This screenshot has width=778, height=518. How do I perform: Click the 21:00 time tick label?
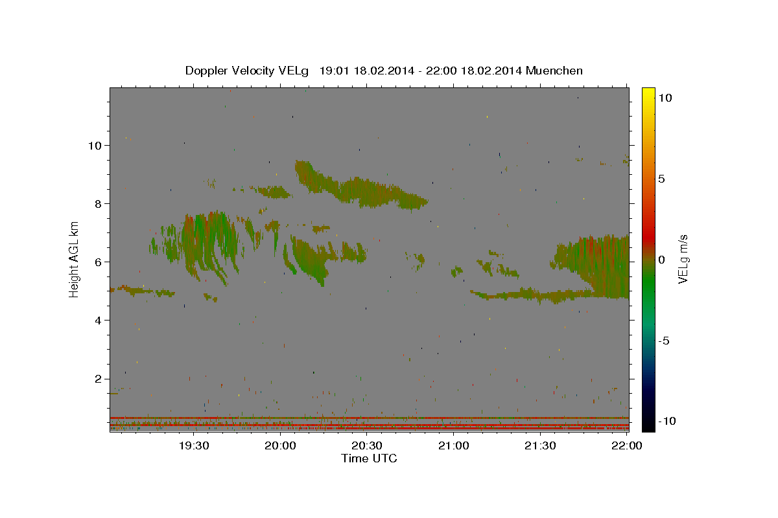point(454,445)
